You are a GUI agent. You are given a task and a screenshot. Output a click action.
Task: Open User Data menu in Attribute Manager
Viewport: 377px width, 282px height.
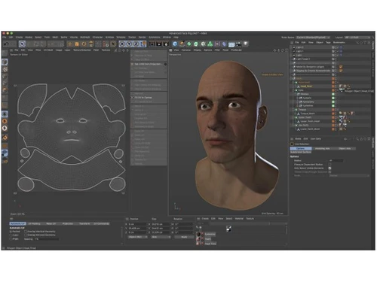(x=316, y=139)
